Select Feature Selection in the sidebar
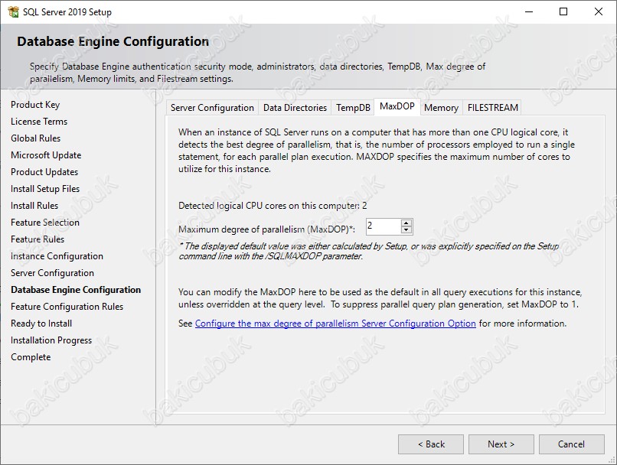The image size is (617, 465). tap(45, 223)
